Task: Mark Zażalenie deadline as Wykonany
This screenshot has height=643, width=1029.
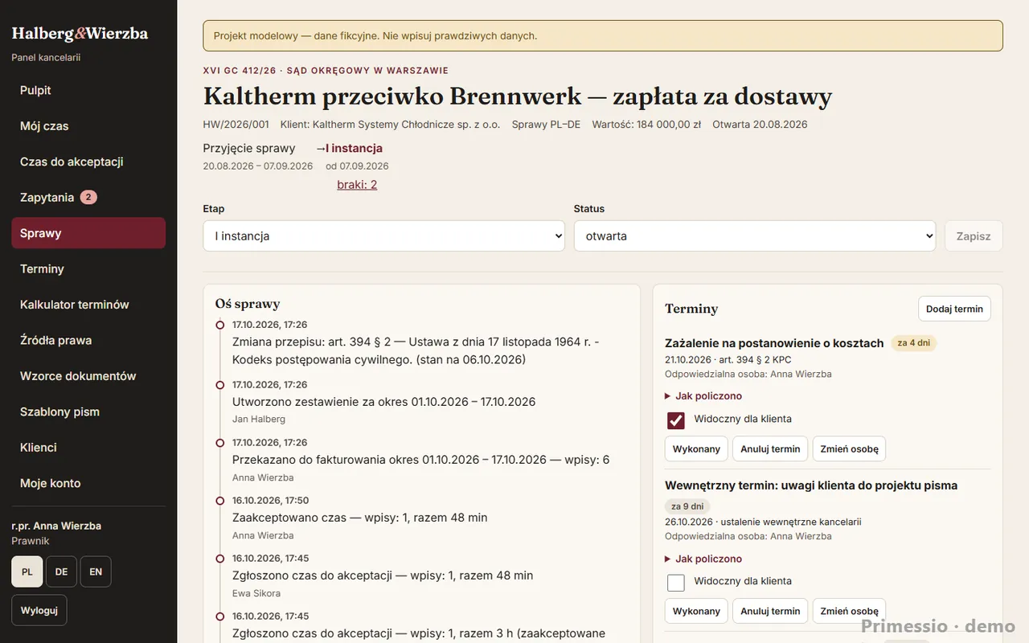Action: click(696, 448)
